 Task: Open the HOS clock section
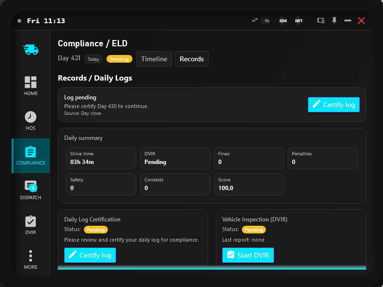tap(30, 121)
